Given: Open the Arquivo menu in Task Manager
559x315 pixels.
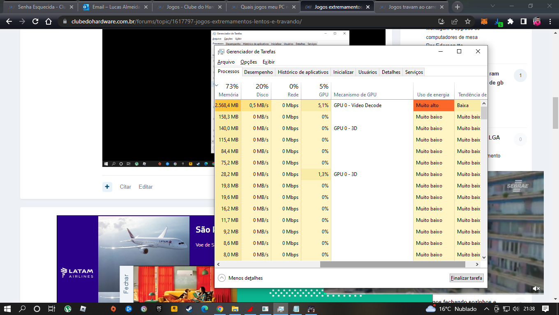Looking at the screenshot, I should click(x=226, y=62).
